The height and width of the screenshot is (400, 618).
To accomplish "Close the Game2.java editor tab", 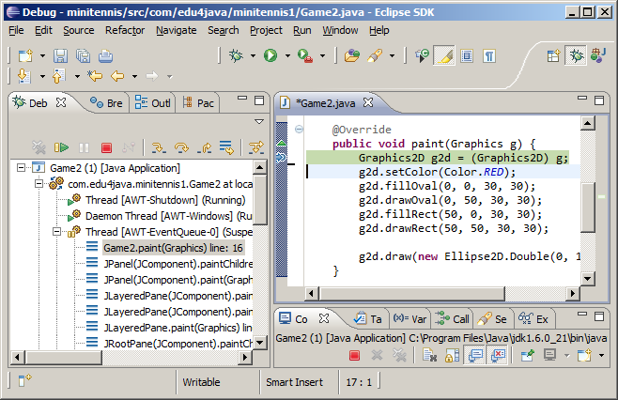I will click(x=368, y=103).
